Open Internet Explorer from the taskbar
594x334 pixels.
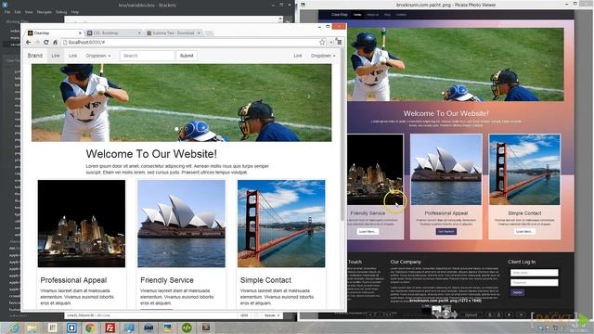[15, 328]
